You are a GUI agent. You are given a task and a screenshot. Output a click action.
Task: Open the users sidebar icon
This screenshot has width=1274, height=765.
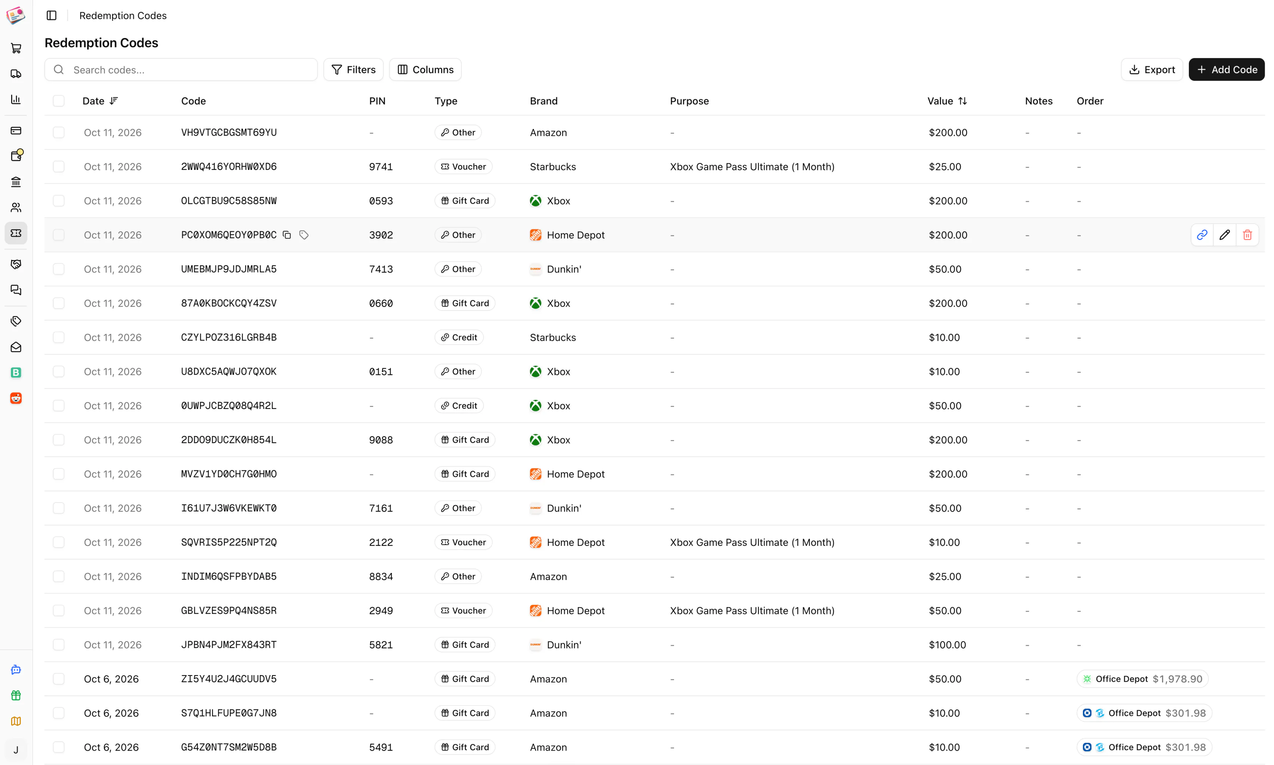pyautogui.click(x=16, y=207)
